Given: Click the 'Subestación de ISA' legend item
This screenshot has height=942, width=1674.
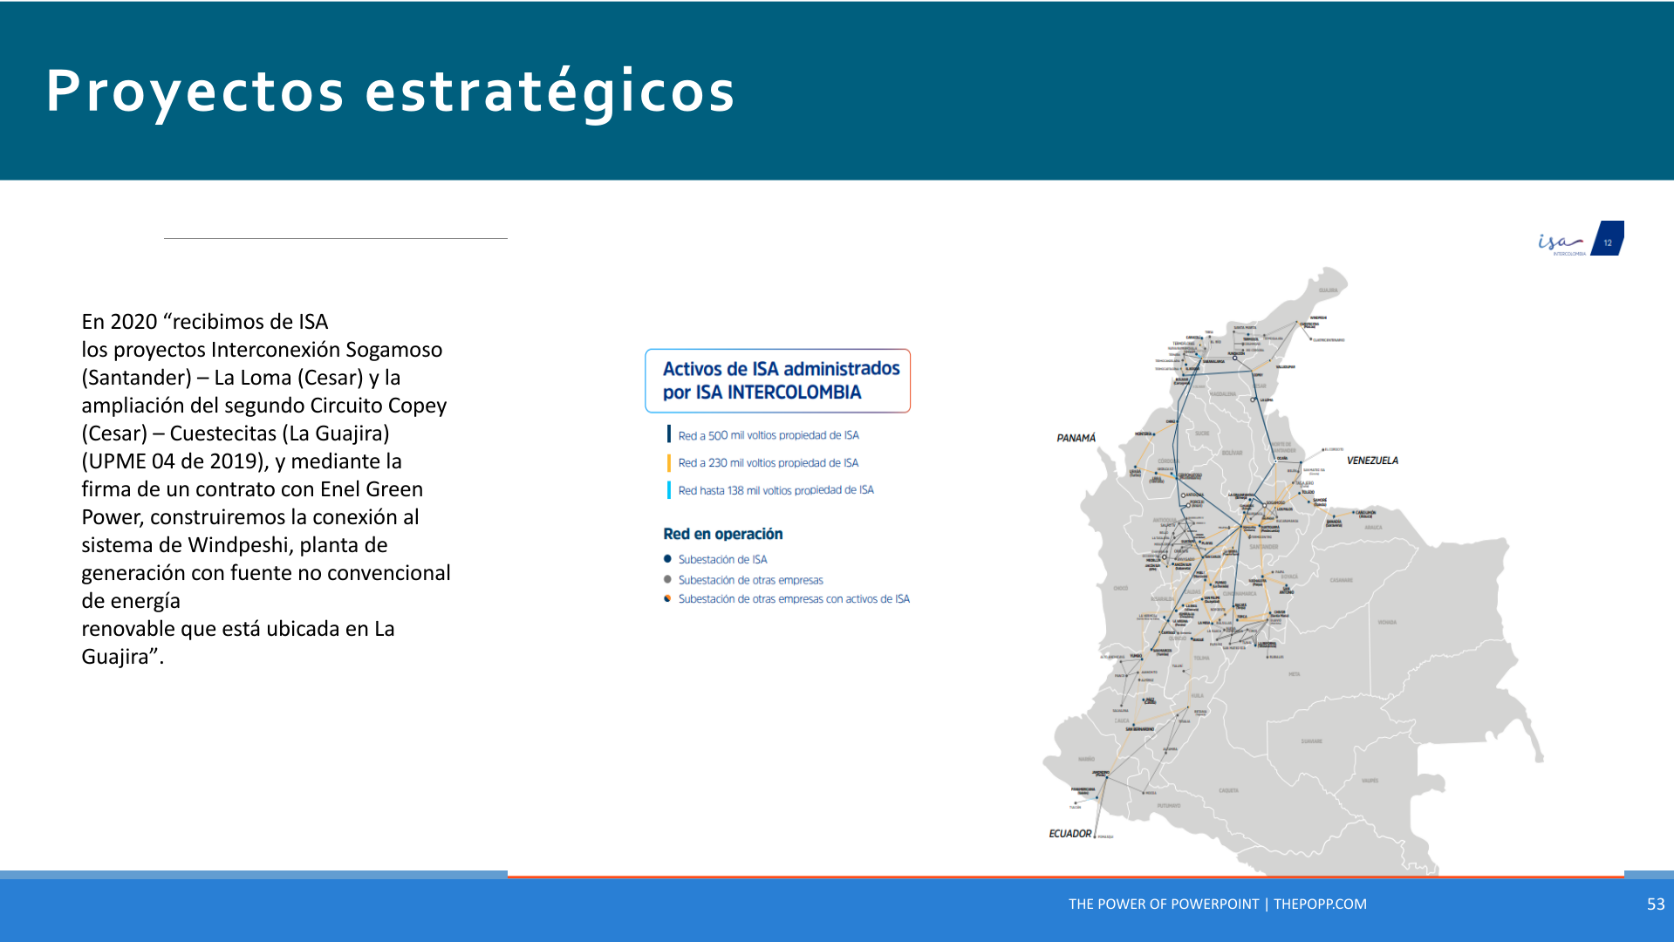Looking at the screenshot, I should coord(723,560).
